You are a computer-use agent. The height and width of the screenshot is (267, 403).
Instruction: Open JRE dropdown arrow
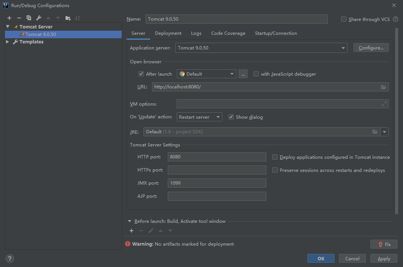[x=385, y=132]
